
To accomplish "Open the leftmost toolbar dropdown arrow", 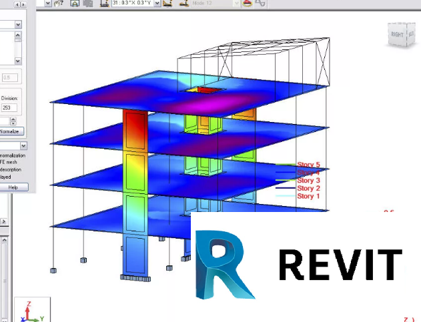I will [48, 3].
